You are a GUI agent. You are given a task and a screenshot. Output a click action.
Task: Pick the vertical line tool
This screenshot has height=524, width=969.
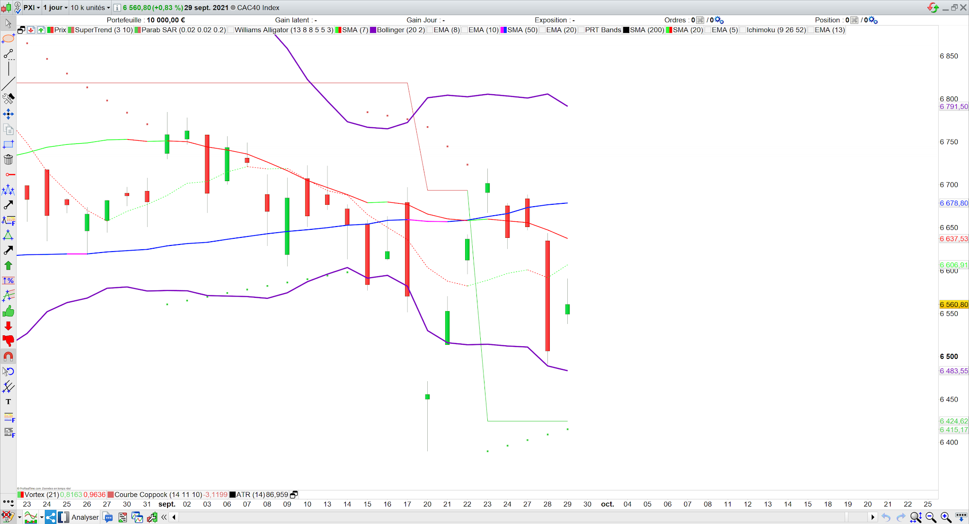click(8, 69)
